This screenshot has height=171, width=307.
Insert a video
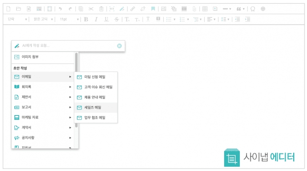pyautogui.click(x=184, y=9)
